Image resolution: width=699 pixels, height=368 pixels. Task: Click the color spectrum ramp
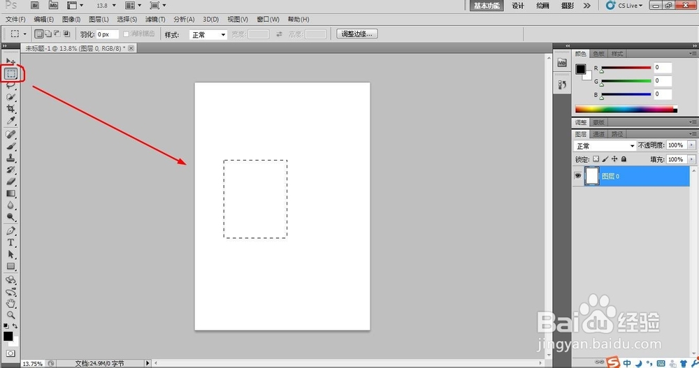(626, 109)
